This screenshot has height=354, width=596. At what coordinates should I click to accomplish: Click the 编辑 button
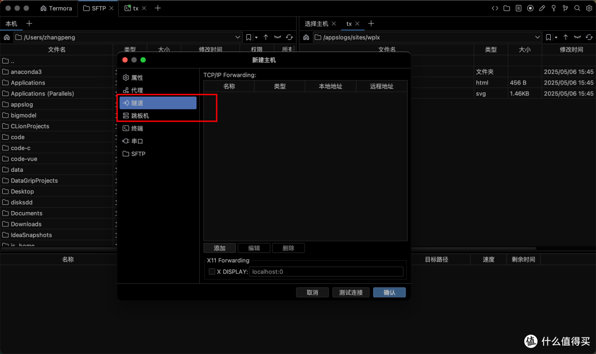[254, 248]
